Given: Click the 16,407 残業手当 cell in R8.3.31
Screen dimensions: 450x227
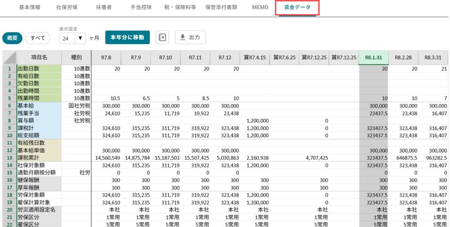Looking at the screenshot, I should (x=433, y=113).
